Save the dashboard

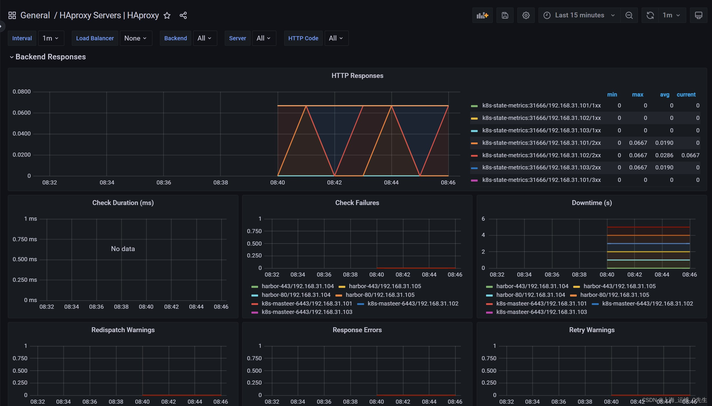click(505, 15)
